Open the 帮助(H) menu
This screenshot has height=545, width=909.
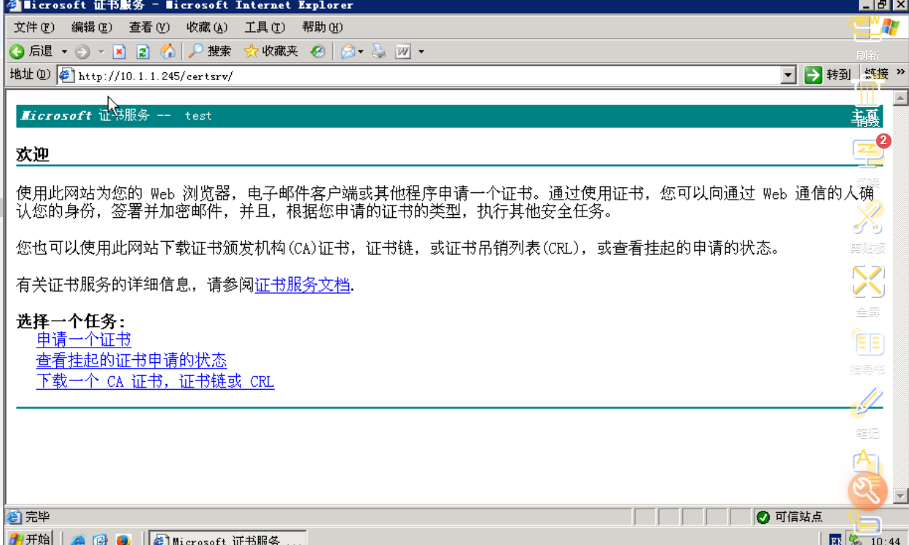click(322, 28)
